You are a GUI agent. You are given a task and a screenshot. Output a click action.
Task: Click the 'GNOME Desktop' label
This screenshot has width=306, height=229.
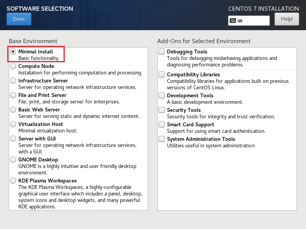[38, 160]
